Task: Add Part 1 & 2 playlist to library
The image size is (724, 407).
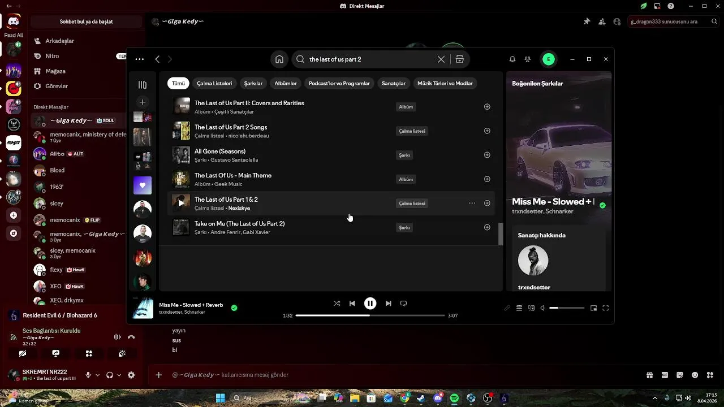Action: [x=487, y=203]
